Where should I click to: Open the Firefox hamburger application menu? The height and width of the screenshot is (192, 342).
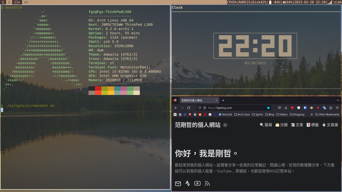click(x=337, y=108)
